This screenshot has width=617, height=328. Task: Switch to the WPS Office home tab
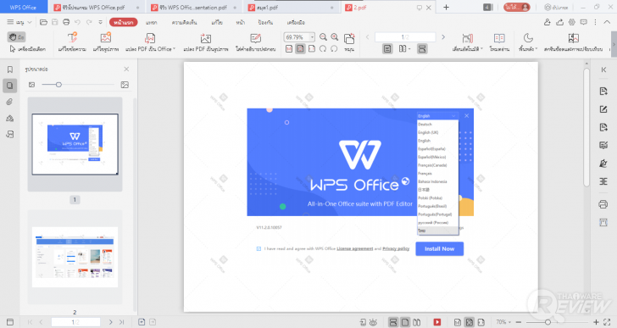click(x=23, y=8)
